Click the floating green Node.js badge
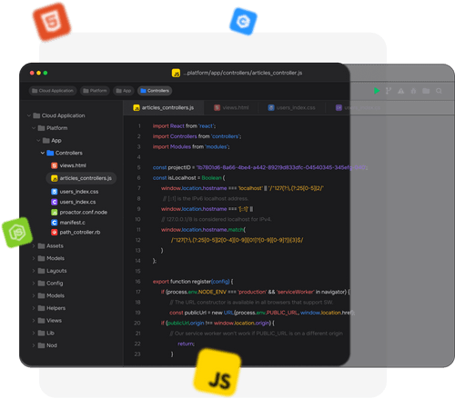Viewport: 455px width, 399px height. (x=17, y=233)
